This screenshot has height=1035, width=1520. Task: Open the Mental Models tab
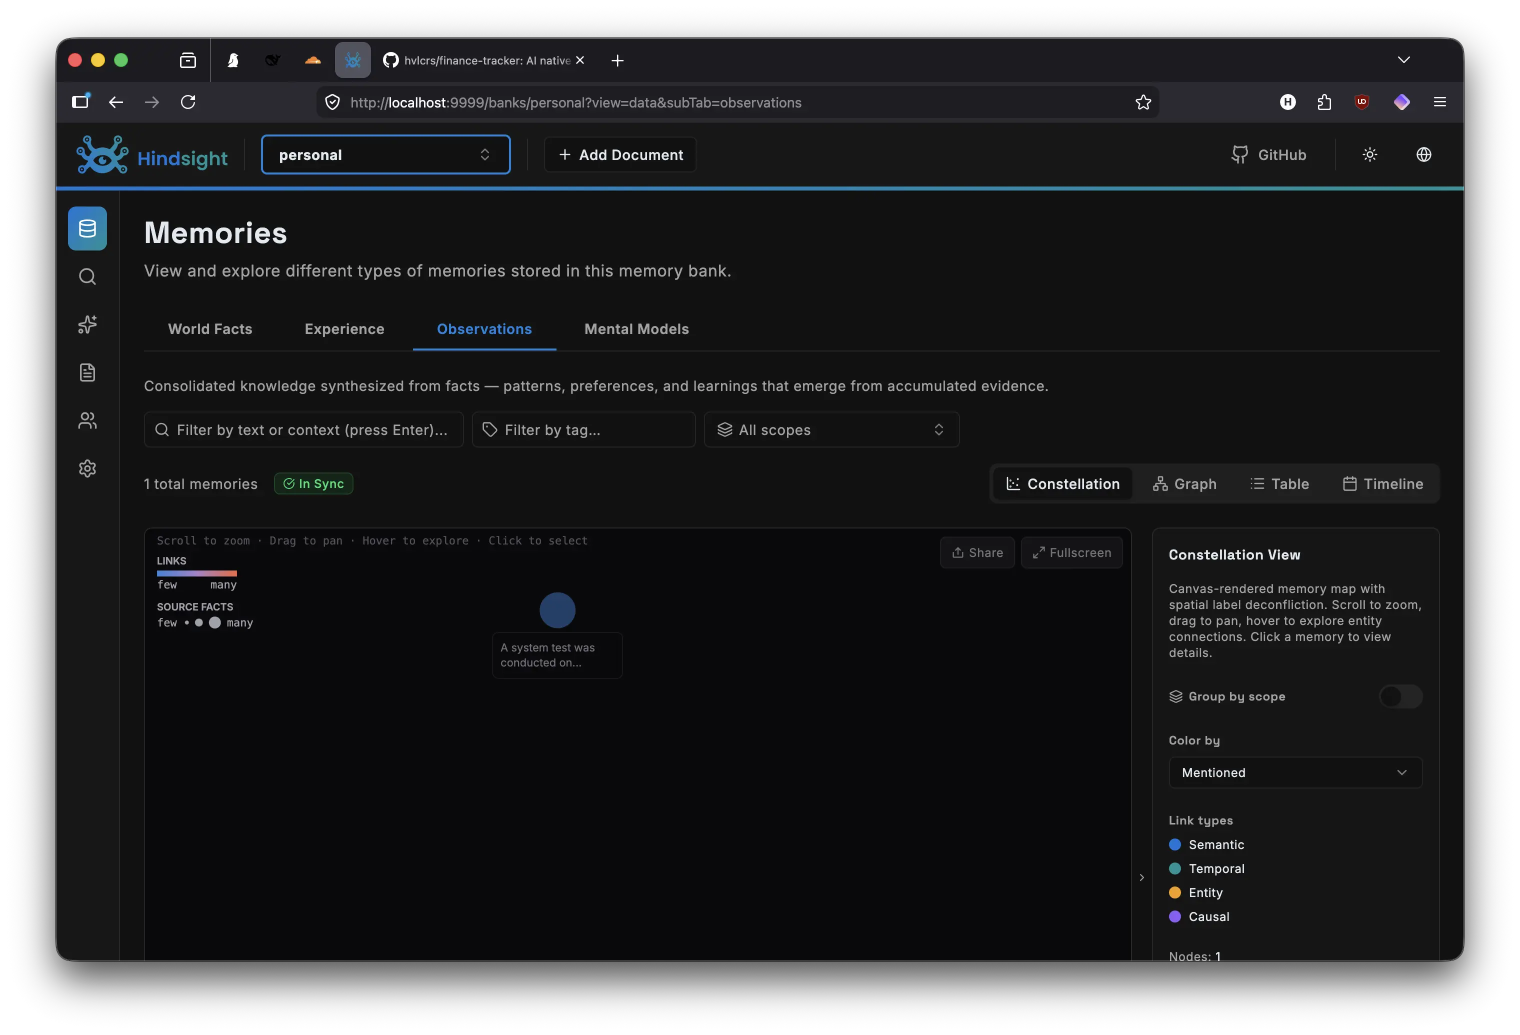coord(635,328)
